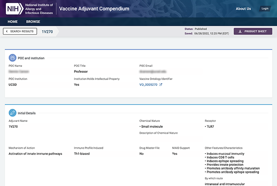
Task: Click the Vaccine Adjuvant Compendium title
Action: click(x=94, y=9)
